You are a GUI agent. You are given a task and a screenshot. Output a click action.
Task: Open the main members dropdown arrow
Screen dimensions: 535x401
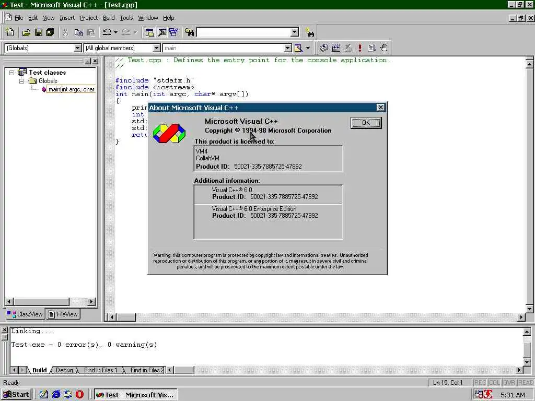click(x=288, y=48)
